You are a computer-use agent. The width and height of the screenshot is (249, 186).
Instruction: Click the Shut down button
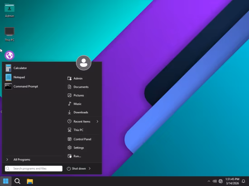[77, 168]
